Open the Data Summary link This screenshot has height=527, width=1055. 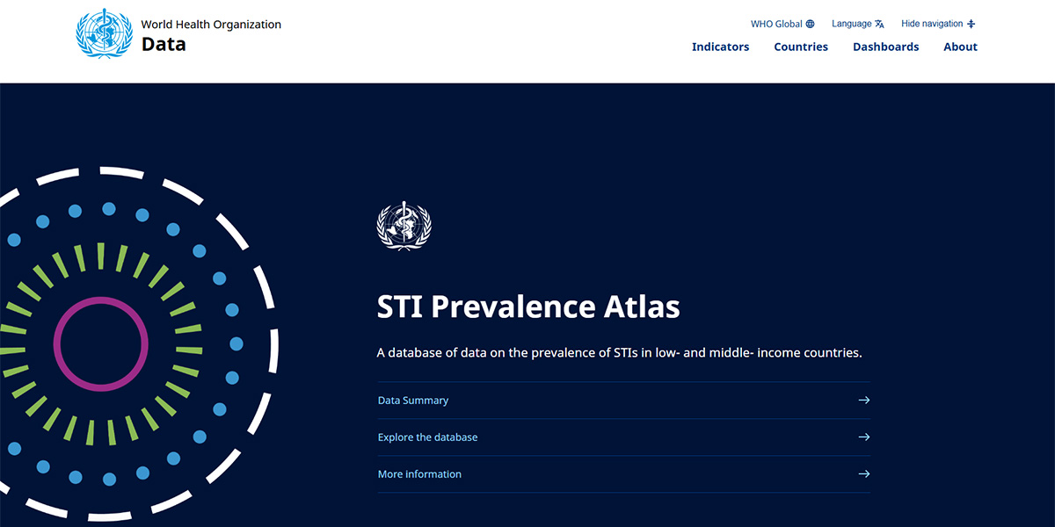pos(624,401)
